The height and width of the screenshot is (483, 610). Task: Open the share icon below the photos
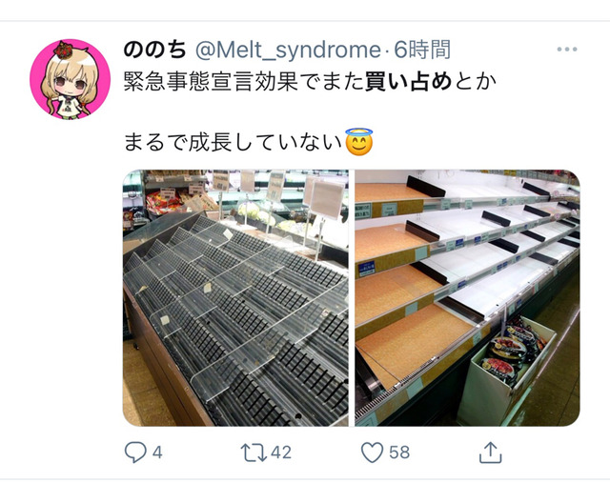pos(490,453)
